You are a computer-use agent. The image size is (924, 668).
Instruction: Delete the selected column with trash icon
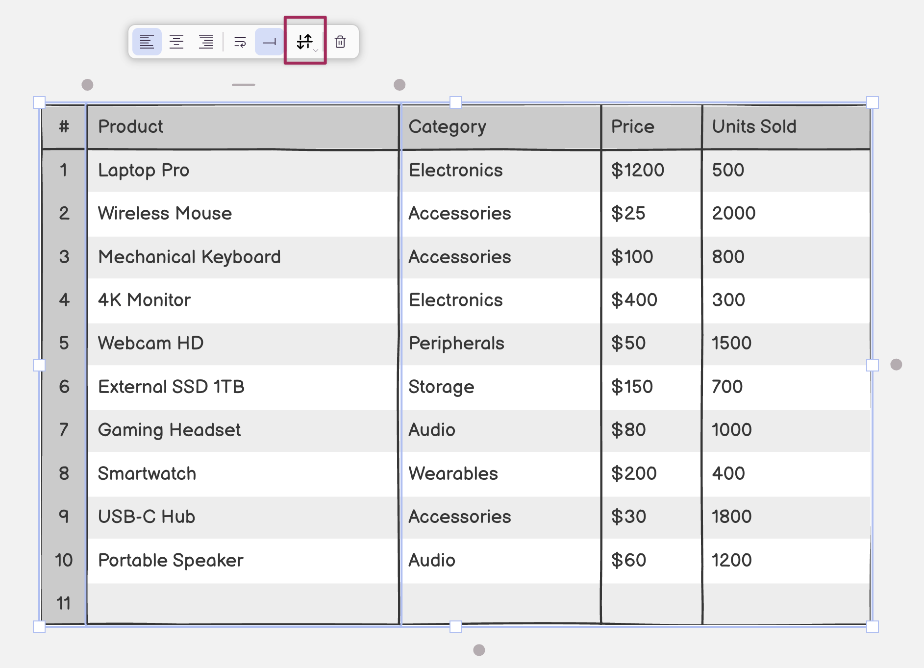tap(340, 42)
